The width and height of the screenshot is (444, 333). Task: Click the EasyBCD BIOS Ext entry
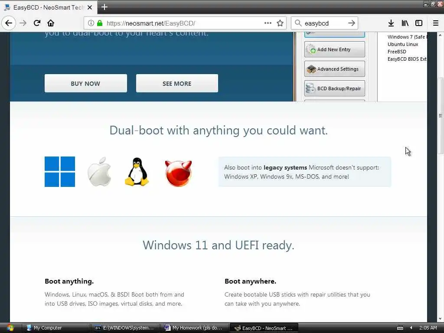pyautogui.click(x=407, y=59)
